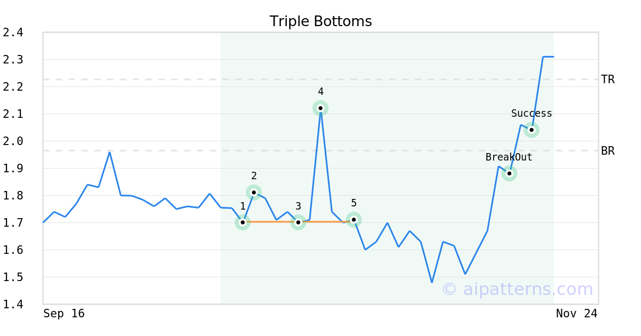Click the BR level label
This screenshot has height=336, width=641.
[x=608, y=151]
